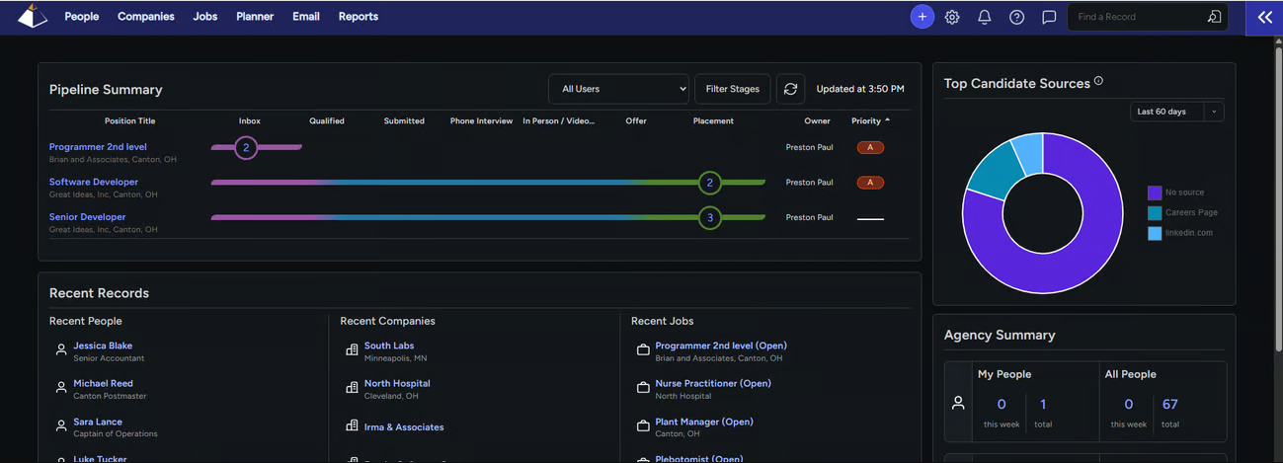Click the blue plus add-record button
The height and width of the screenshot is (463, 1283).
[922, 17]
